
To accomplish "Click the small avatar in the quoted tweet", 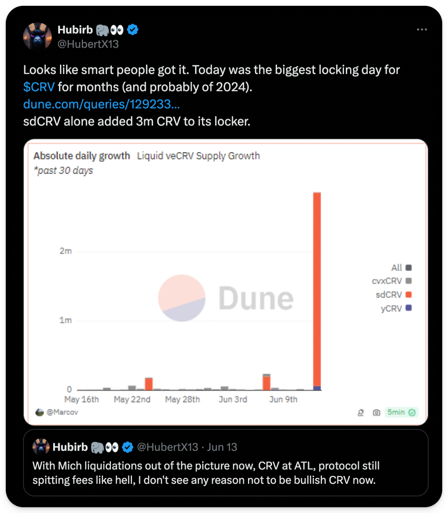I will (41, 447).
